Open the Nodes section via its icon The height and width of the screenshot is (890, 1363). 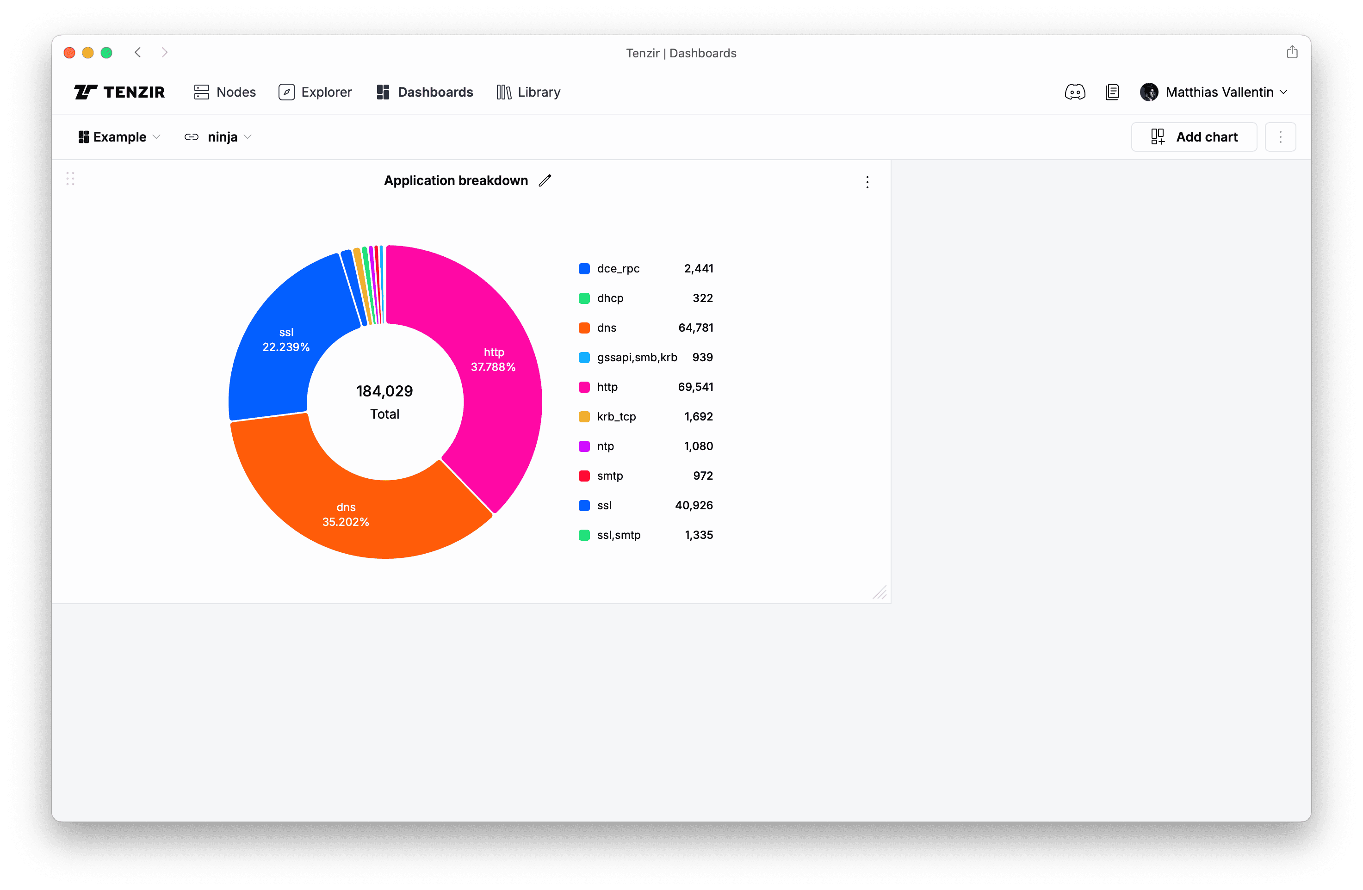click(202, 92)
